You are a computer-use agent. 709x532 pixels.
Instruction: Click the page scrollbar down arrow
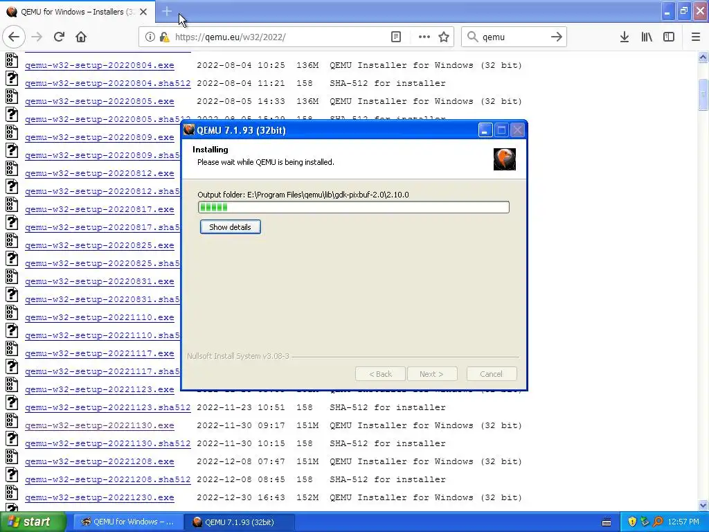tap(703, 505)
